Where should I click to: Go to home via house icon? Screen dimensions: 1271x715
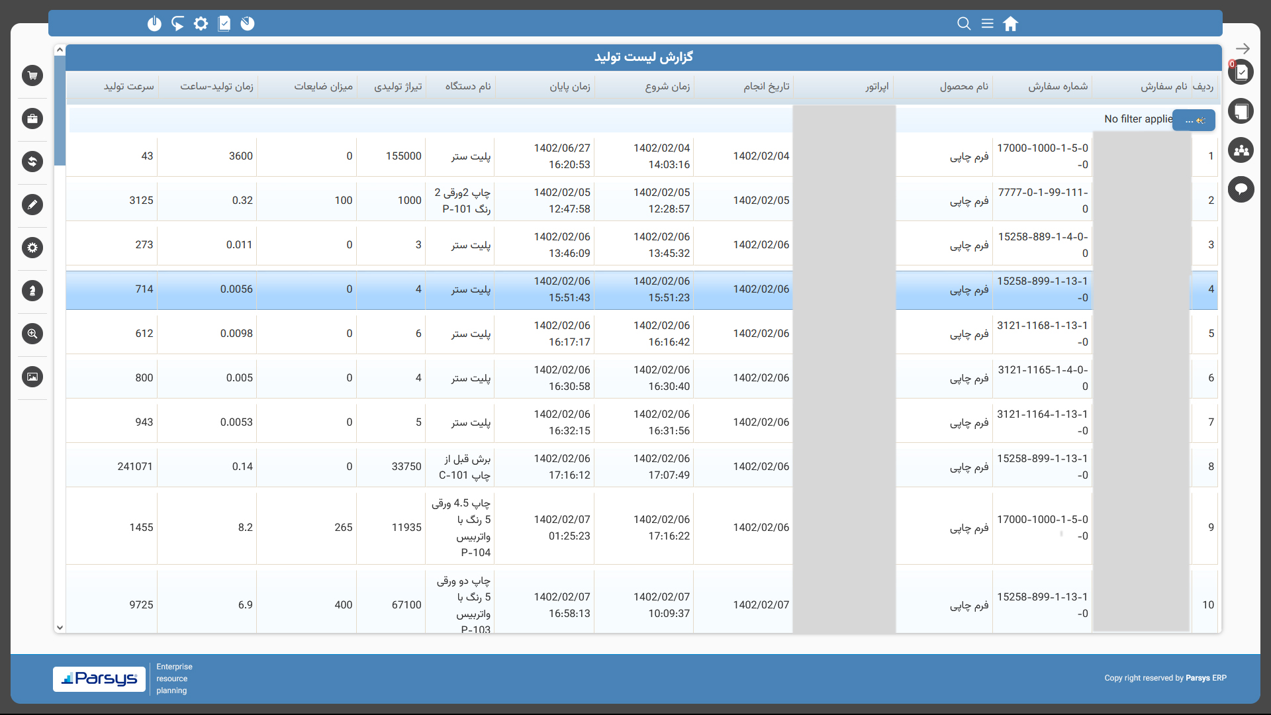click(1010, 24)
